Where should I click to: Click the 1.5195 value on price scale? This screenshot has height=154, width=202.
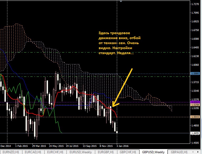pyautogui.click(x=195, y=108)
